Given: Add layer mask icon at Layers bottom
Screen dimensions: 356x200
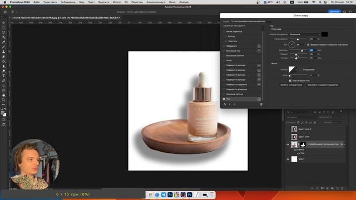Looking at the screenshot, I should [x=322, y=188].
